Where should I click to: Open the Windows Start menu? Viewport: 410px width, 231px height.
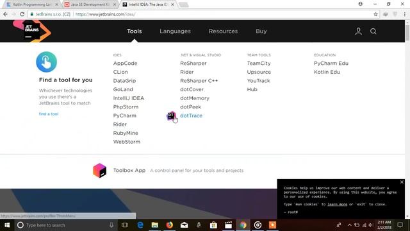click(7, 225)
